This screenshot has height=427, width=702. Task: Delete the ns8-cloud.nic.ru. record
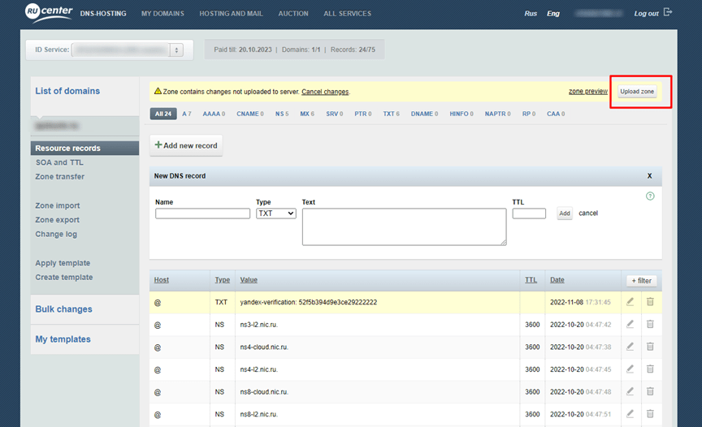(x=650, y=391)
